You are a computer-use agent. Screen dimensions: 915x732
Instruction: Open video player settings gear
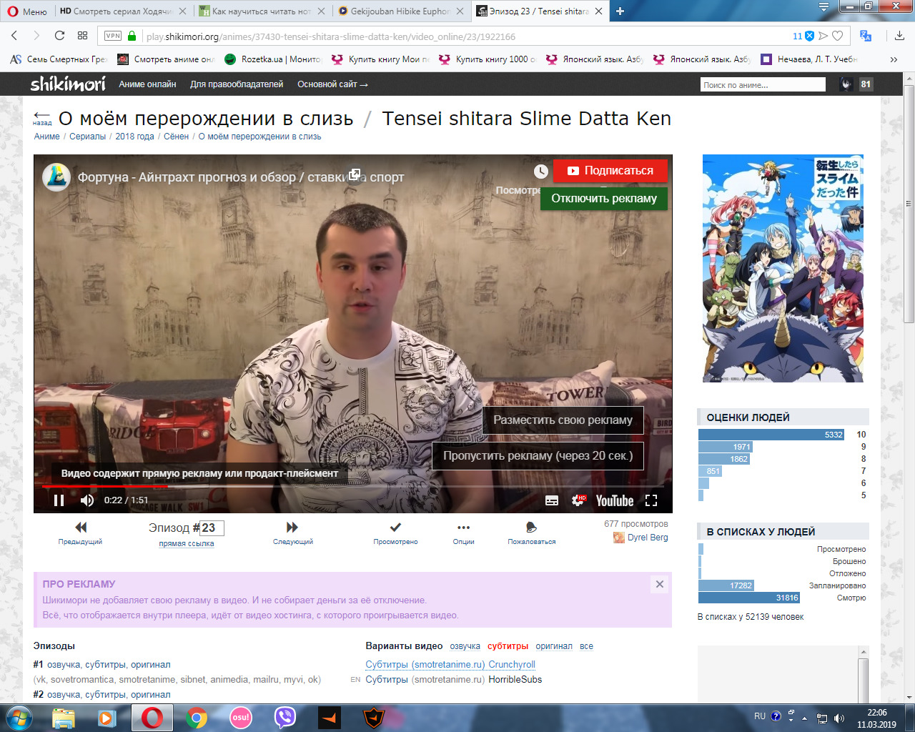coord(578,500)
